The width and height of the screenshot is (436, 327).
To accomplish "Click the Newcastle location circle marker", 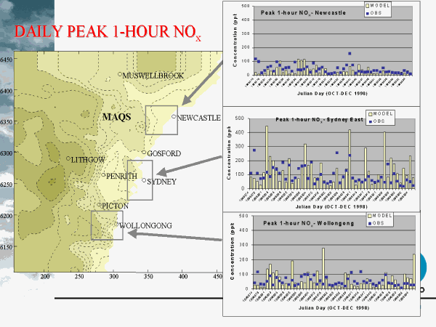I will [x=174, y=116].
